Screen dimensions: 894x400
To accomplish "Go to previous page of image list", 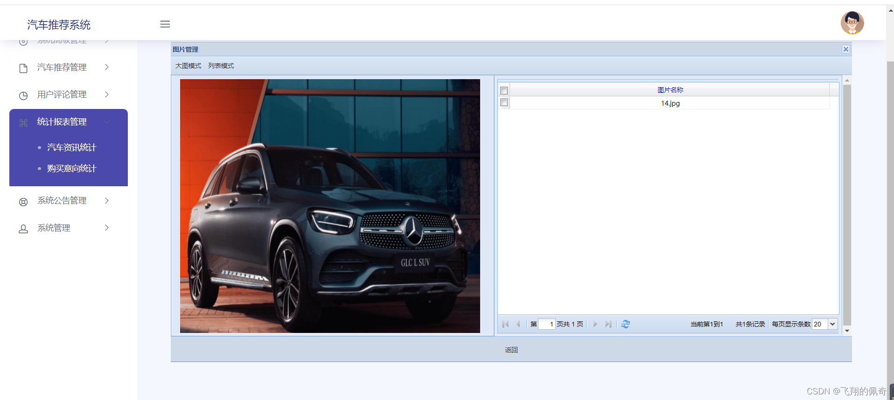I will pos(518,324).
